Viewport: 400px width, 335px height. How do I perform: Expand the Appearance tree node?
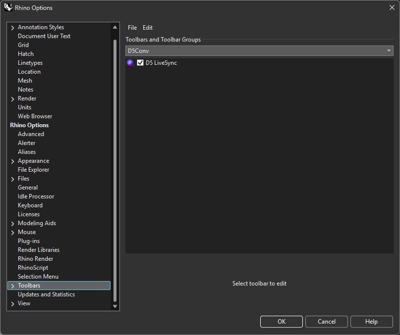tap(12, 161)
